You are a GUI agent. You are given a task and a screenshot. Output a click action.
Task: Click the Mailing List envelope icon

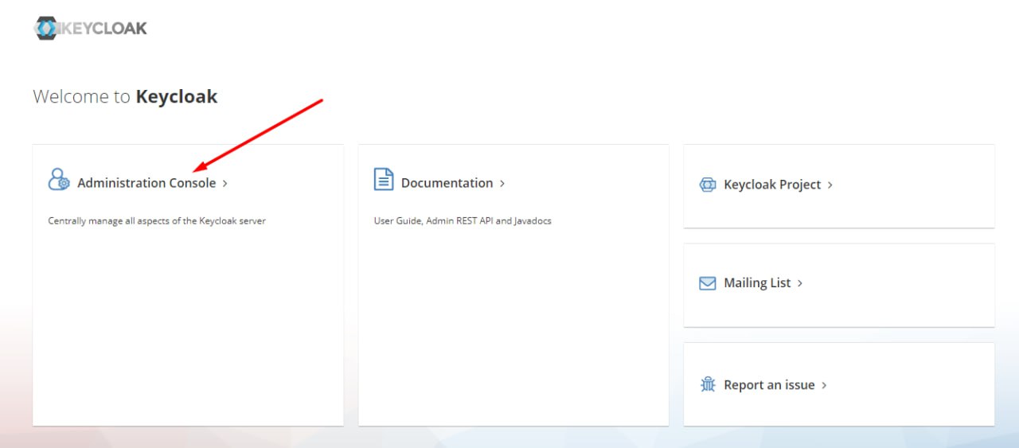[708, 283]
